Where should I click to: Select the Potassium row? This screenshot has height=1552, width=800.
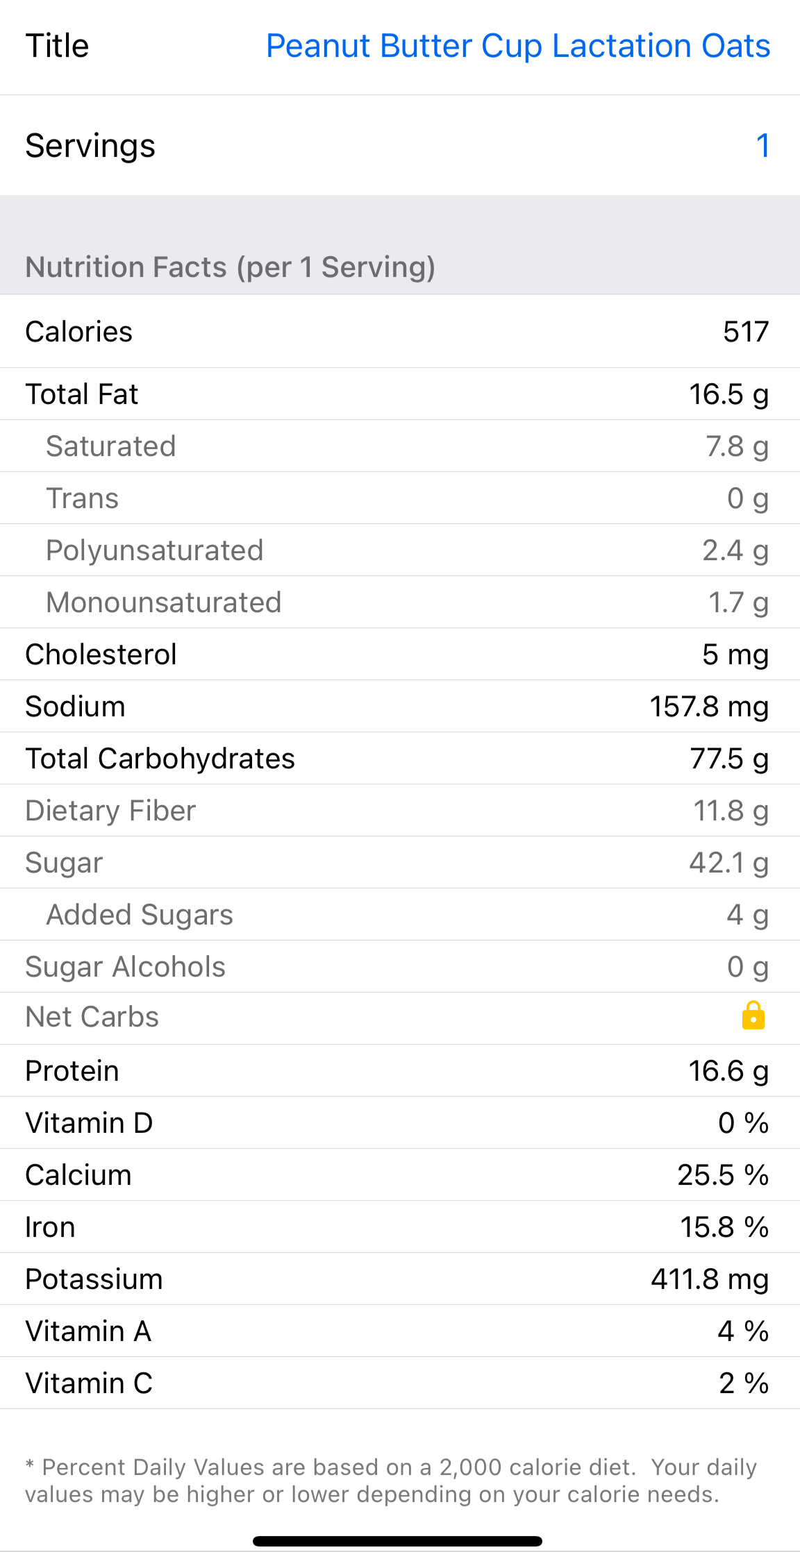coord(400,1279)
